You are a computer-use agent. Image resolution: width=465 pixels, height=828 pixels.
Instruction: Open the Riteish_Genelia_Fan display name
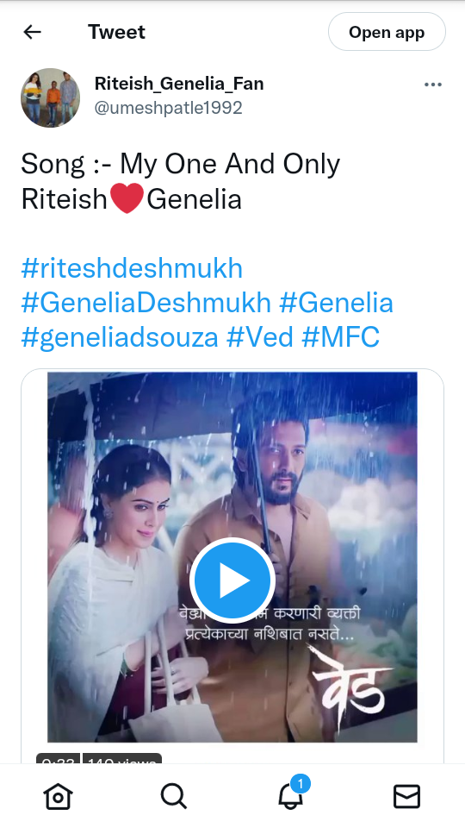point(179,84)
